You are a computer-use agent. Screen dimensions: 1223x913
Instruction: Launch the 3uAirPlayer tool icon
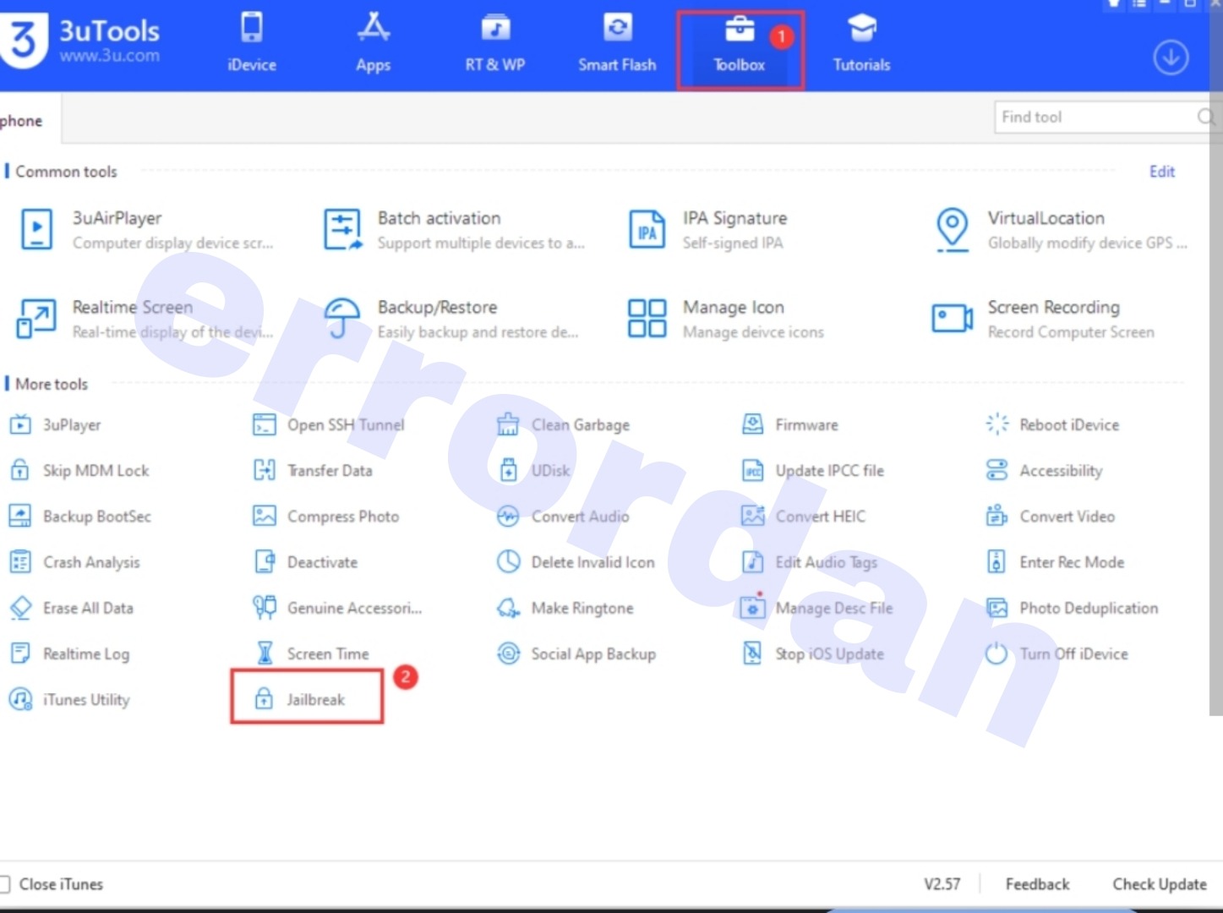coord(36,229)
